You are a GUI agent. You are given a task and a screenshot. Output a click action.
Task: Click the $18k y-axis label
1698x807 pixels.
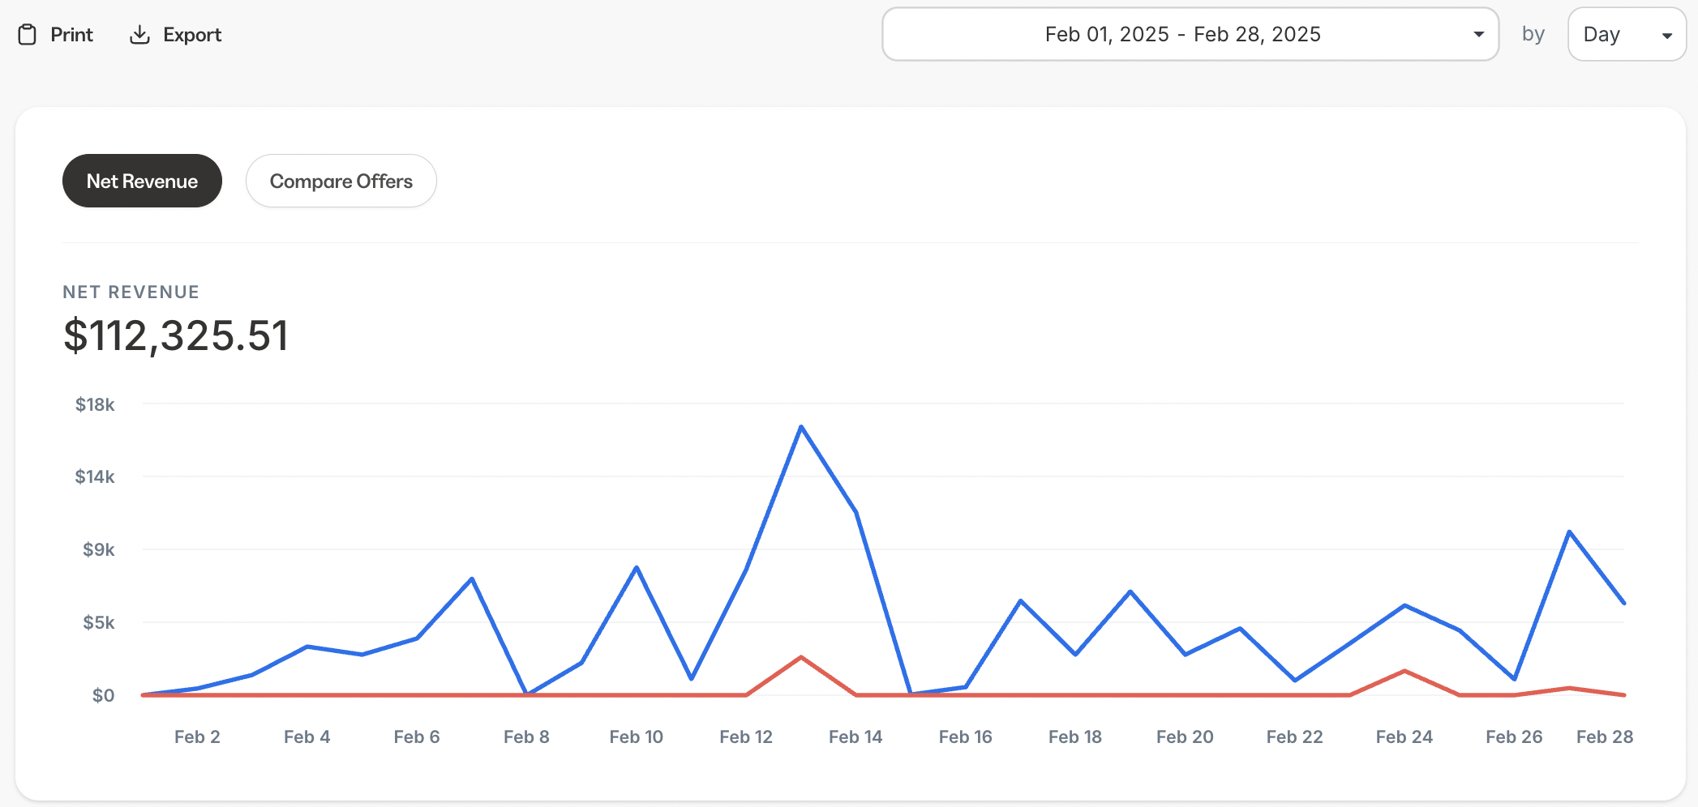95,405
